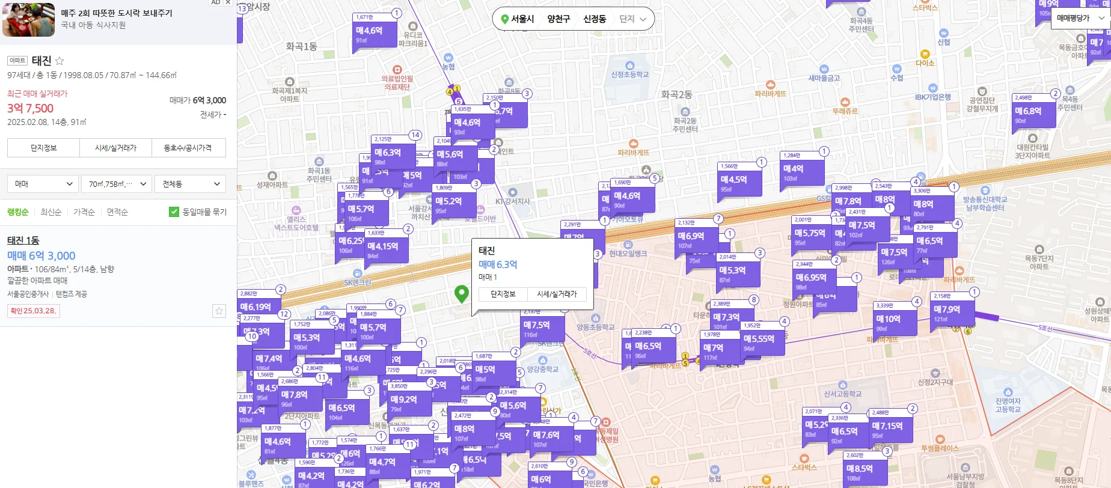This screenshot has height=488, width=1111.
Task: Click the 현대오일뱅크 gas station icon
Action: [x=628, y=245]
